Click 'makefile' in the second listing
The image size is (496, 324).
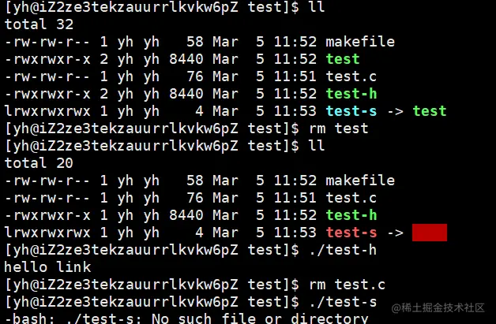pyautogui.click(x=360, y=181)
